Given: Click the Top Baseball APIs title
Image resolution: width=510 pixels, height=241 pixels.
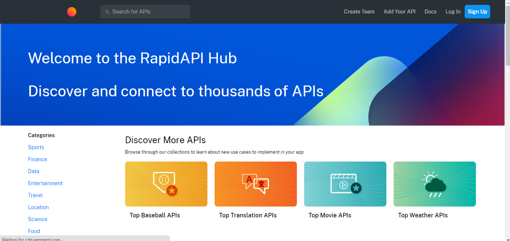Looking at the screenshot, I should coord(155,215).
